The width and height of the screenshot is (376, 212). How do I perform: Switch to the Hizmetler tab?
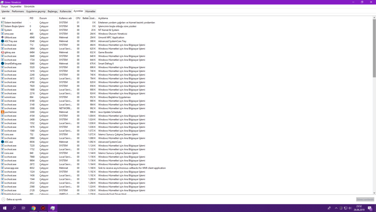90,11
